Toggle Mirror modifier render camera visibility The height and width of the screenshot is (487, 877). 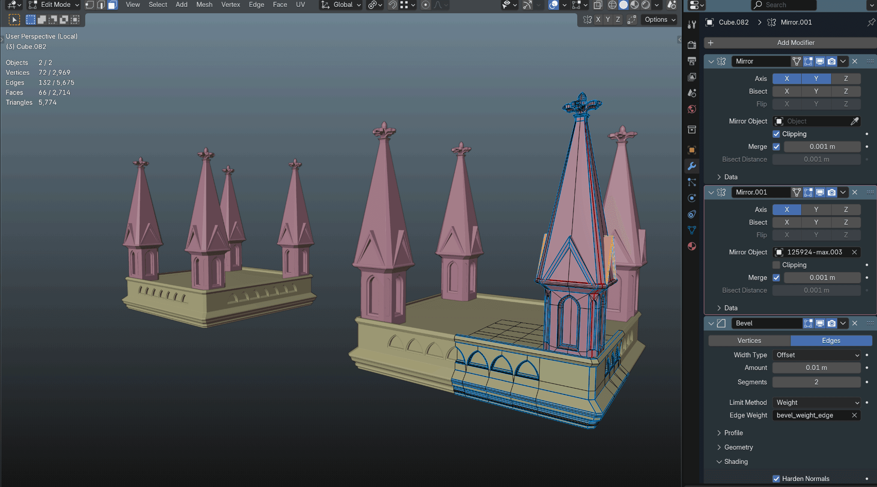click(832, 61)
